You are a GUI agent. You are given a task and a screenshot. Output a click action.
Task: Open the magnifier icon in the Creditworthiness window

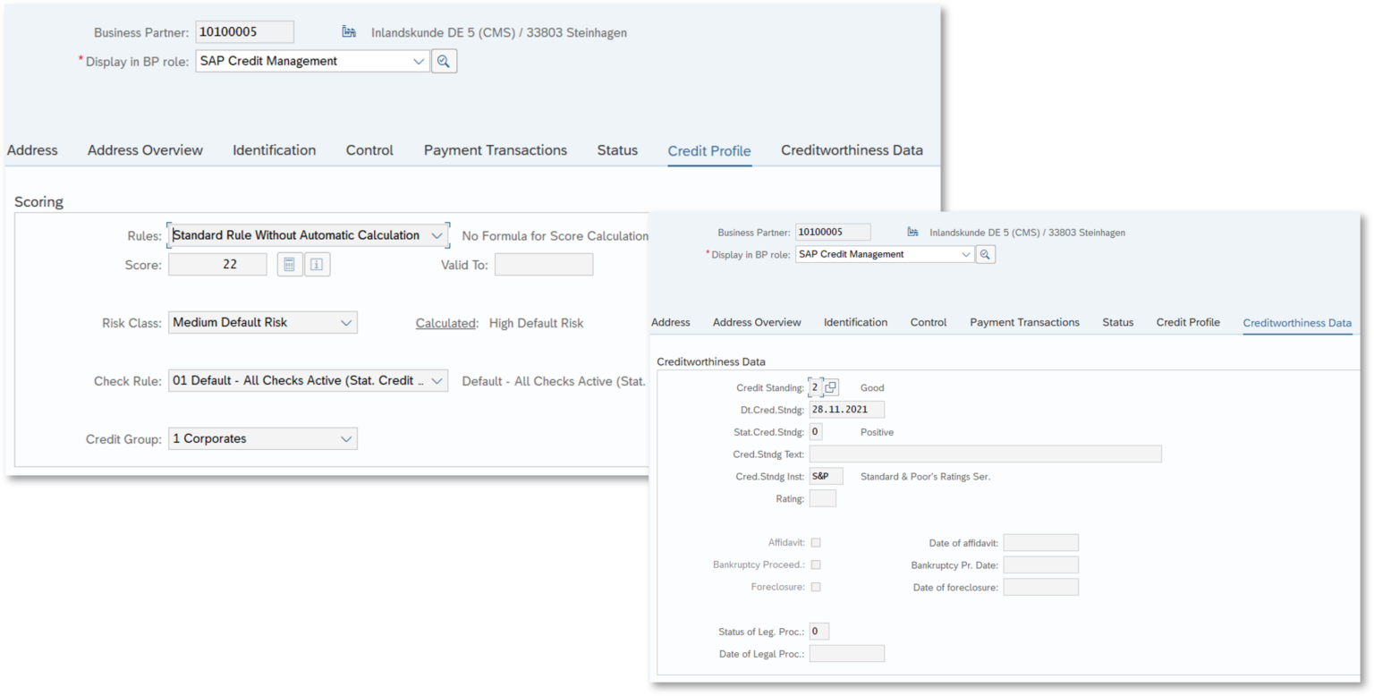coord(985,254)
